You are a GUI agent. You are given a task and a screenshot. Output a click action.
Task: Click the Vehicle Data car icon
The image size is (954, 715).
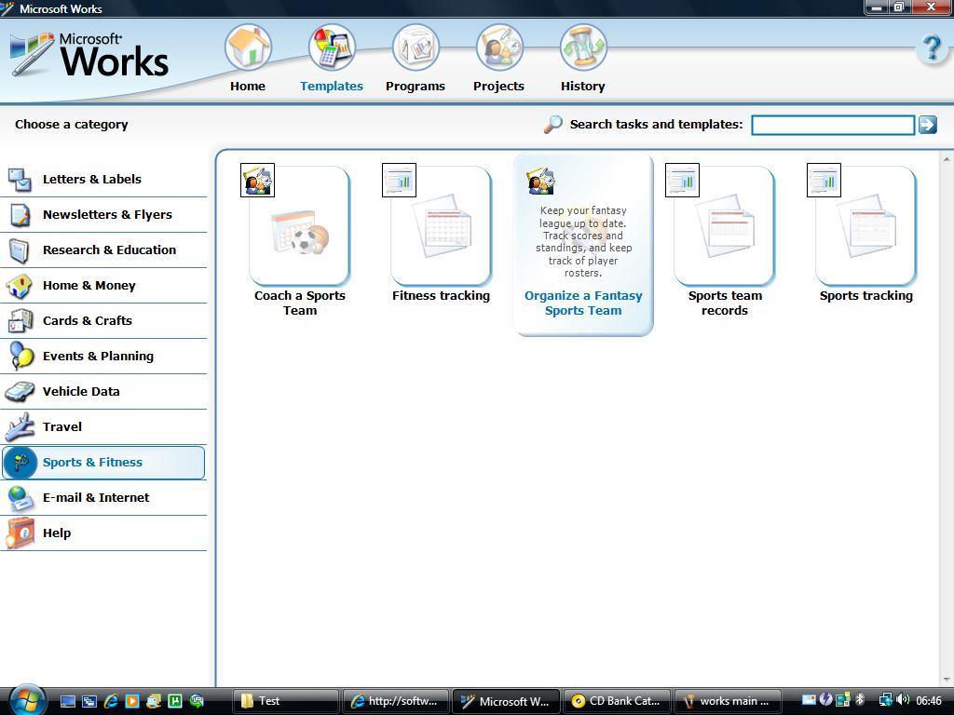20,392
